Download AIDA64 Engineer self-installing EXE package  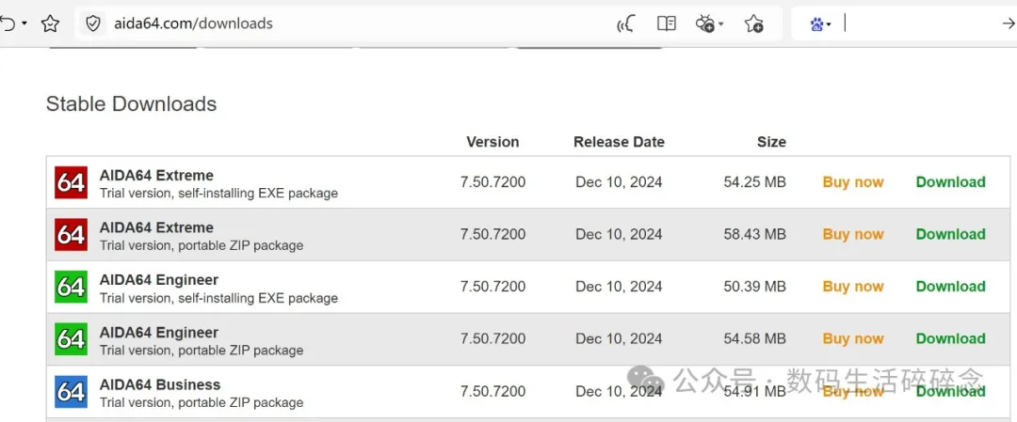pyautogui.click(x=950, y=287)
